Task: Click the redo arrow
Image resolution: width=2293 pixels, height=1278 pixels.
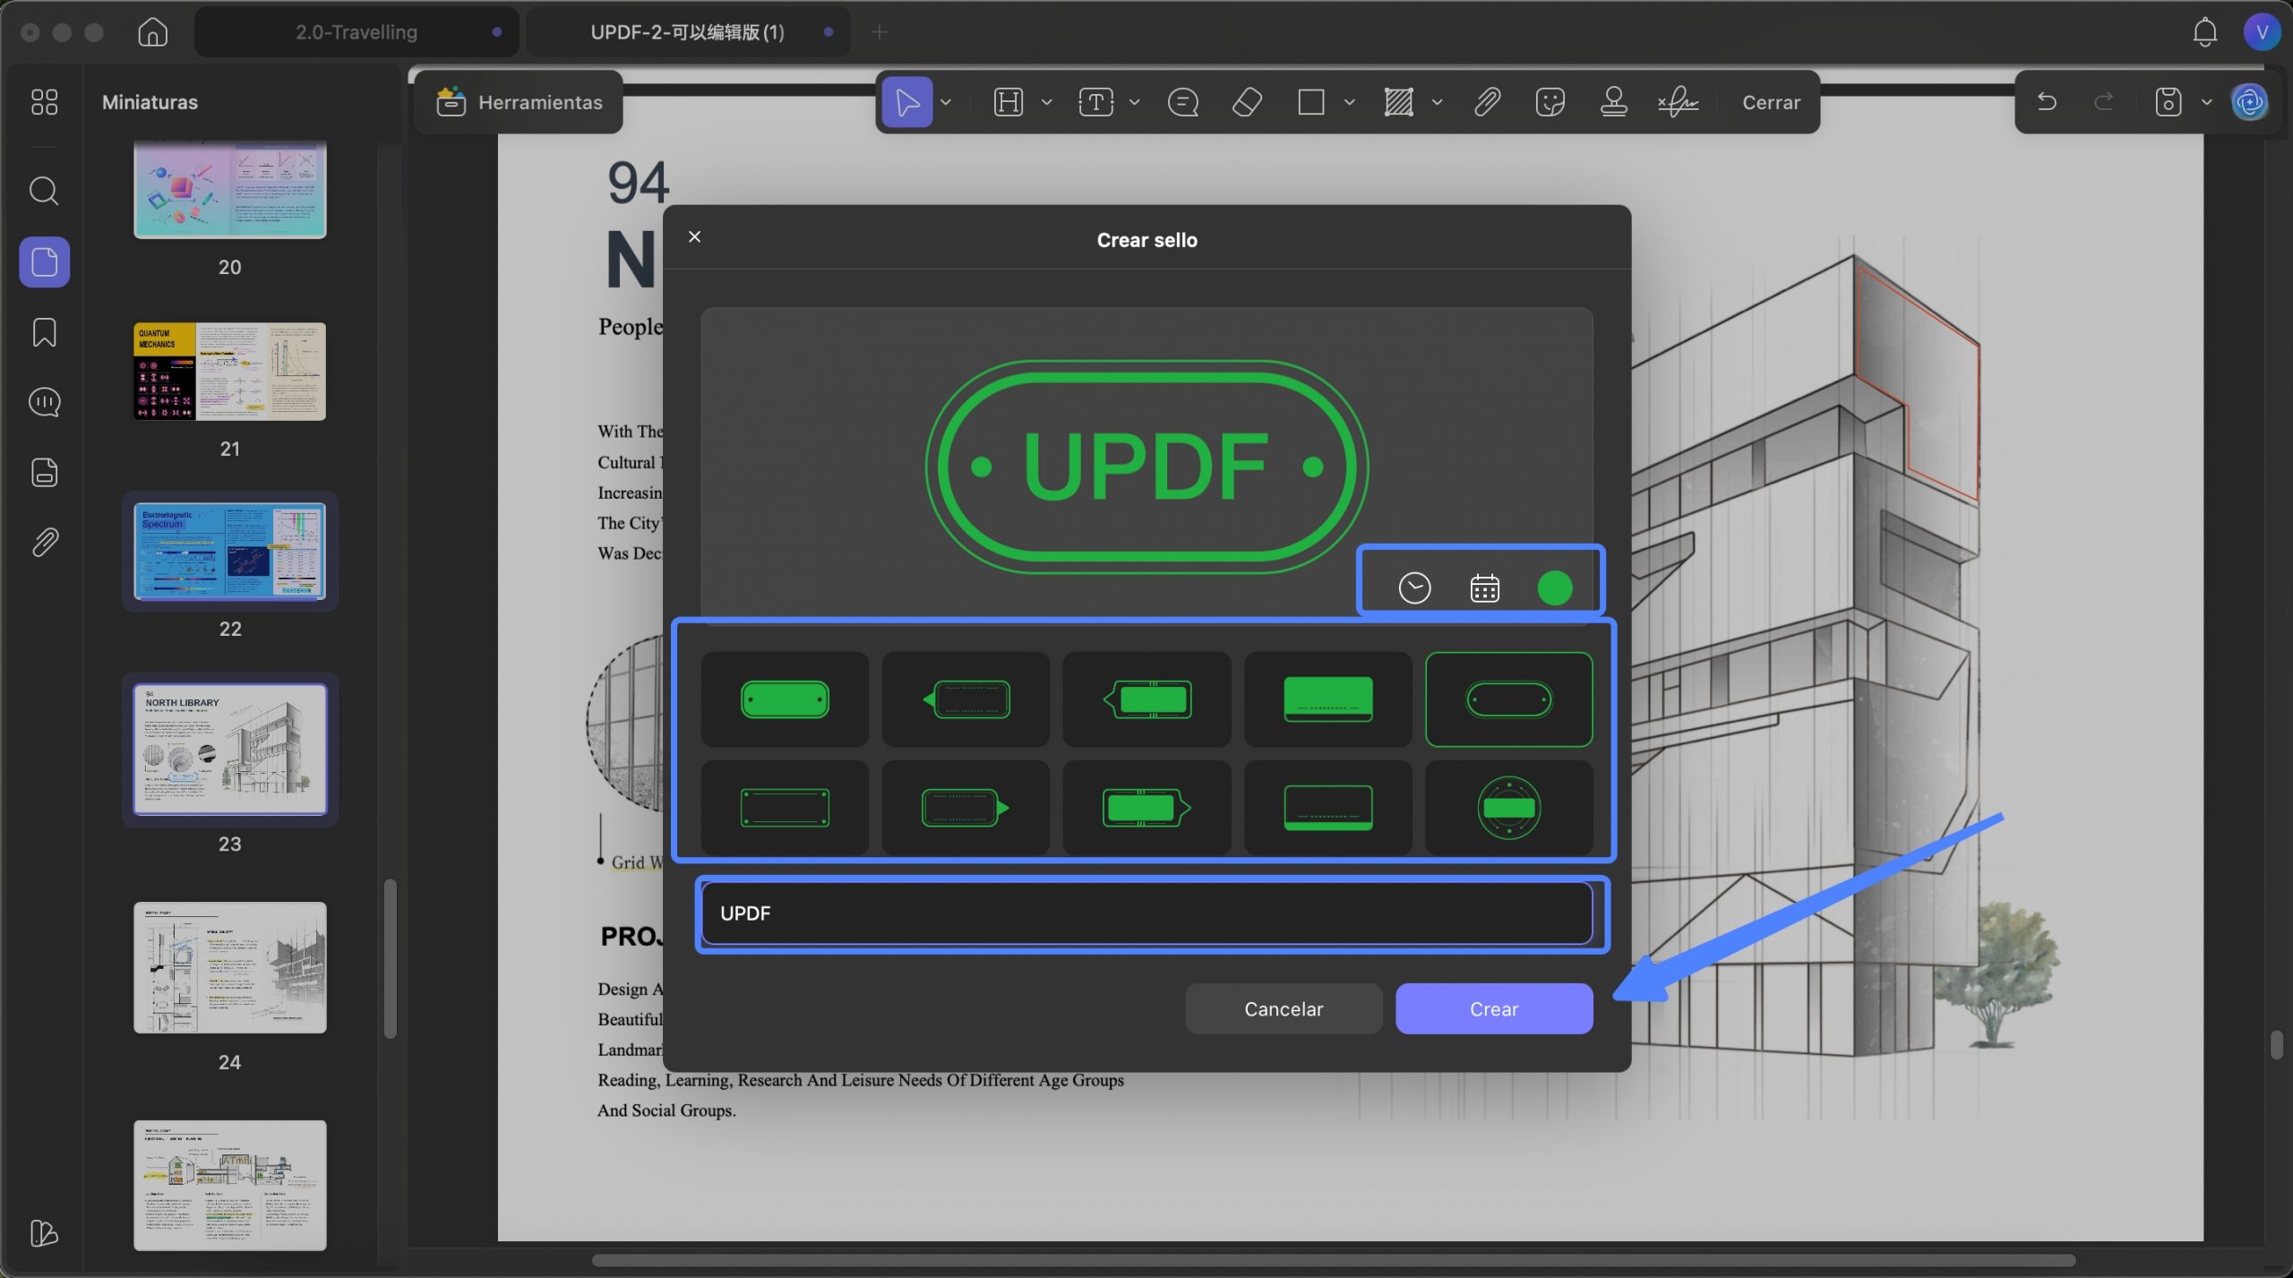Action: [2103, 102]
